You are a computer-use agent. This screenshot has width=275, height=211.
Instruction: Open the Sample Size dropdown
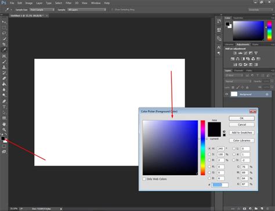pos(42,10)
